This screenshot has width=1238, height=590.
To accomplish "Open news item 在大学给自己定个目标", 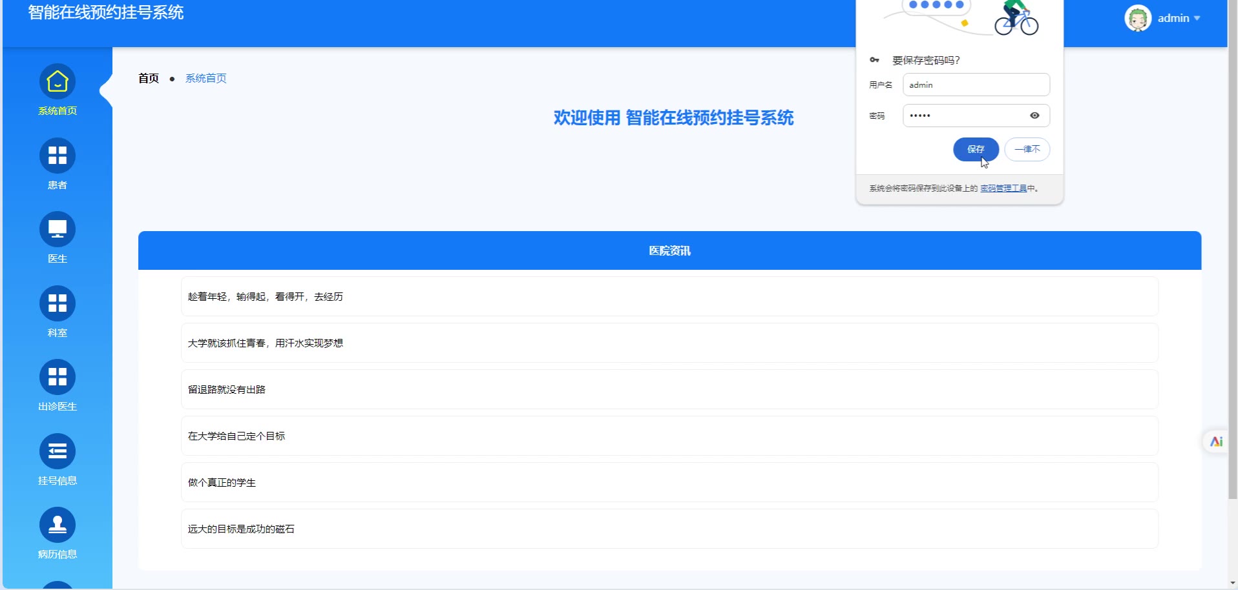I will tap(669, 436).
